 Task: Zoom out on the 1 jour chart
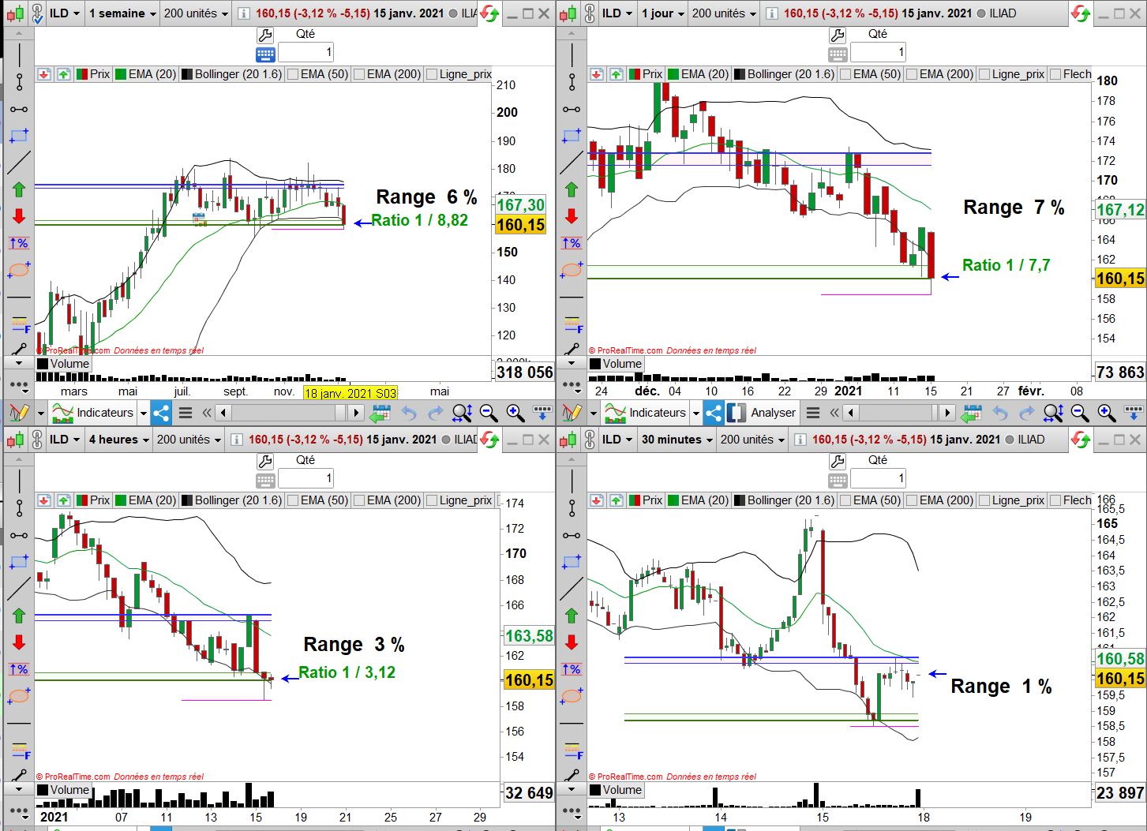1080,413
